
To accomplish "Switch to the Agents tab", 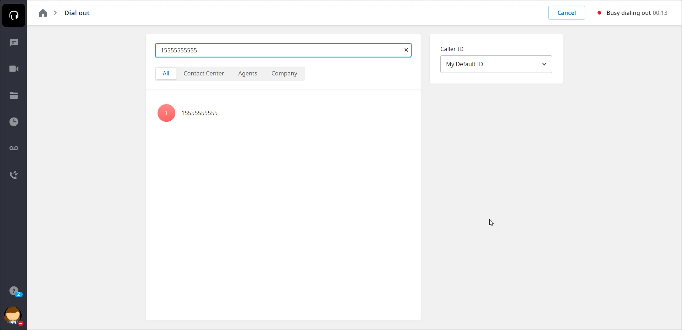I will click(248, 73).
